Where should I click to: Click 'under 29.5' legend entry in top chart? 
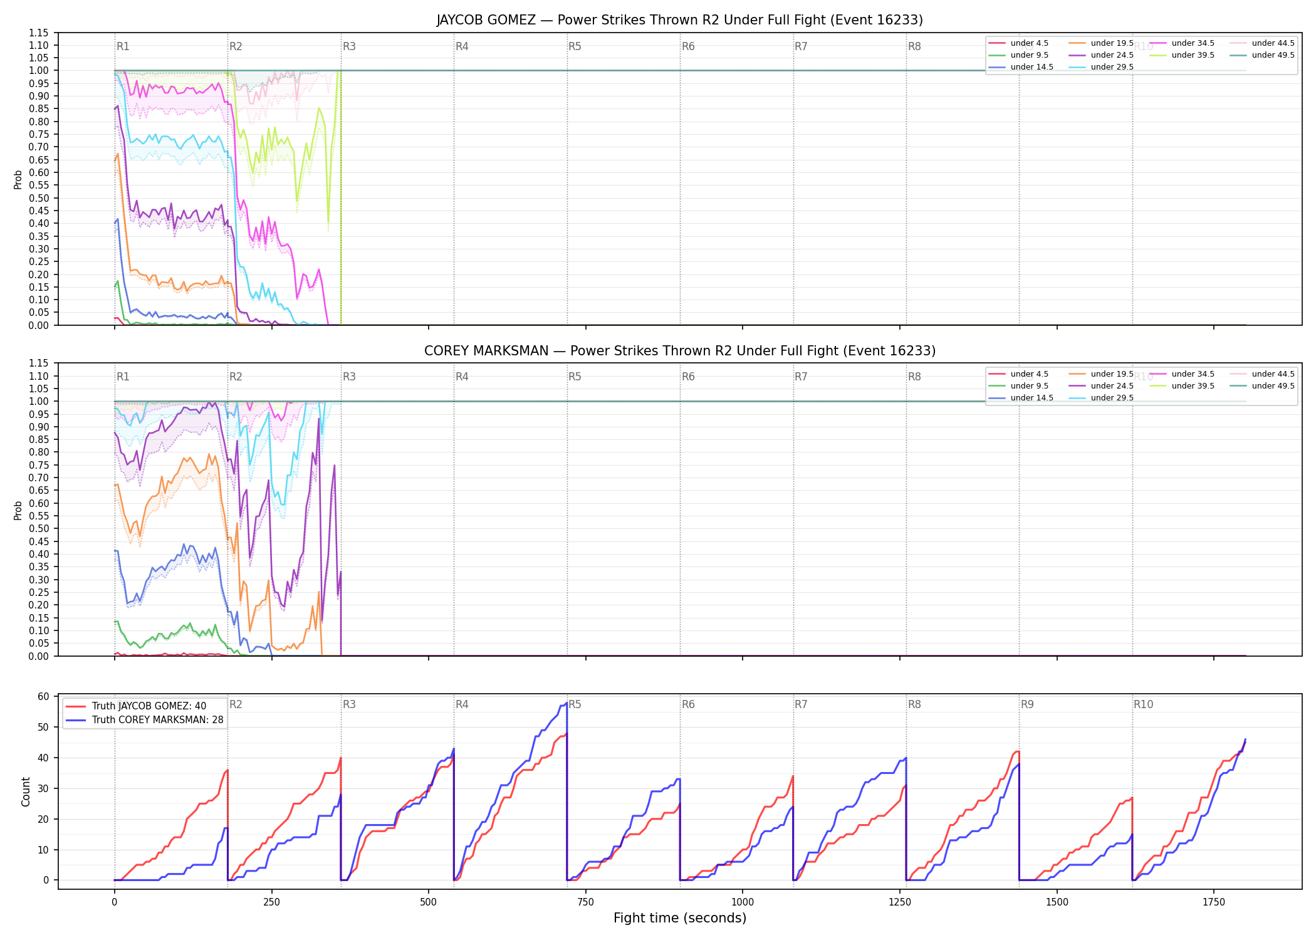(x=1101, y=67)
